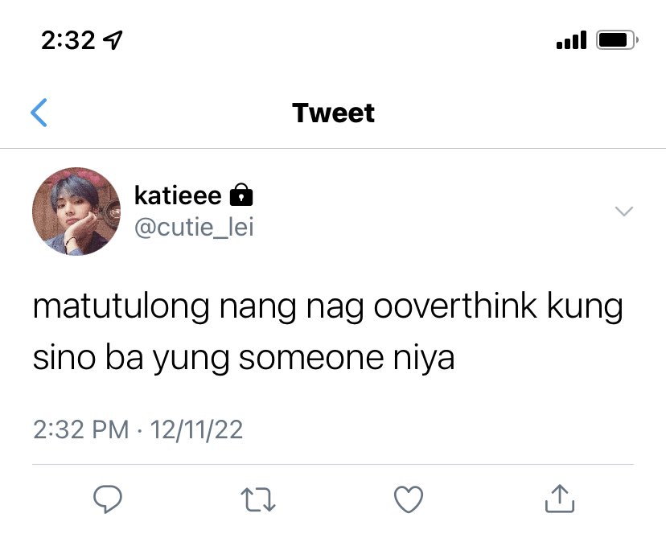Go back using the blue arrow
Image resolution: width=666 pixels, height=534 pixels.
[39, 113]
